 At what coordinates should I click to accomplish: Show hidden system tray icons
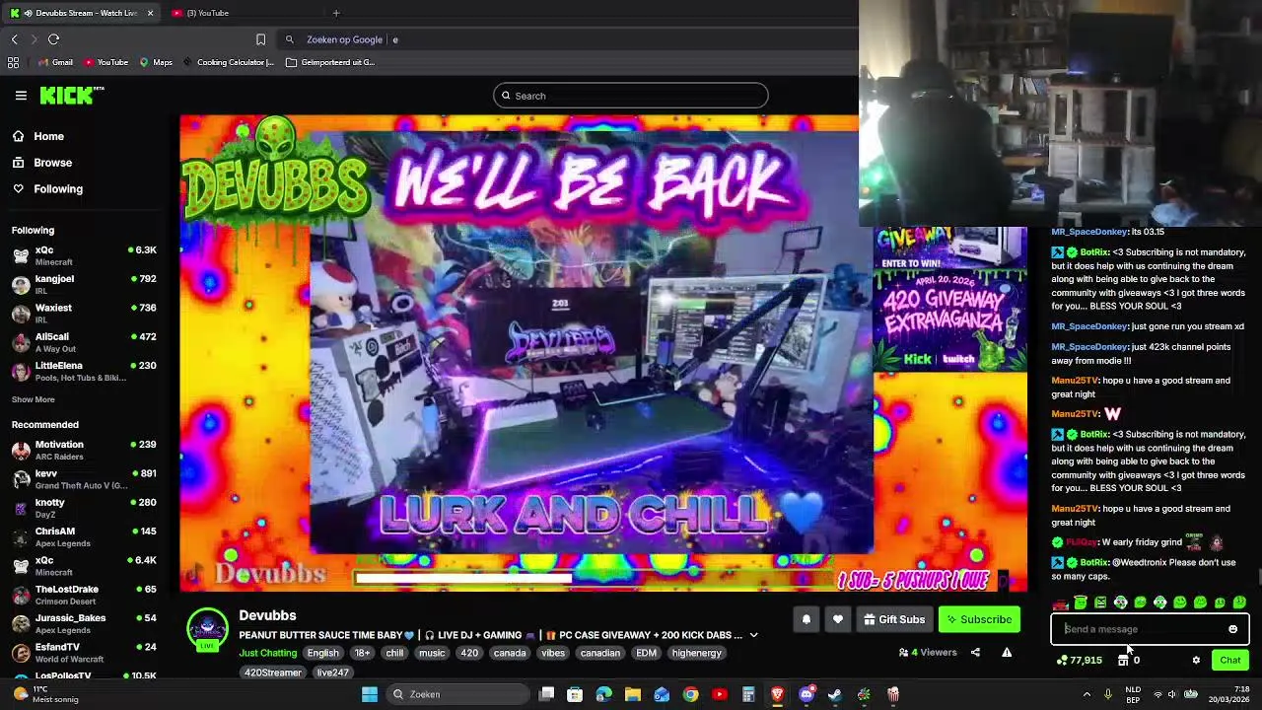1087,694
